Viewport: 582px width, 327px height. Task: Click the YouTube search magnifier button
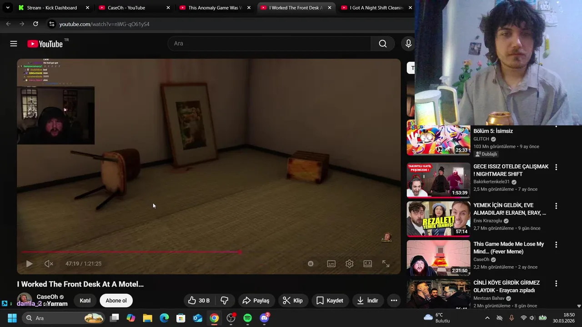click(383, 44)
